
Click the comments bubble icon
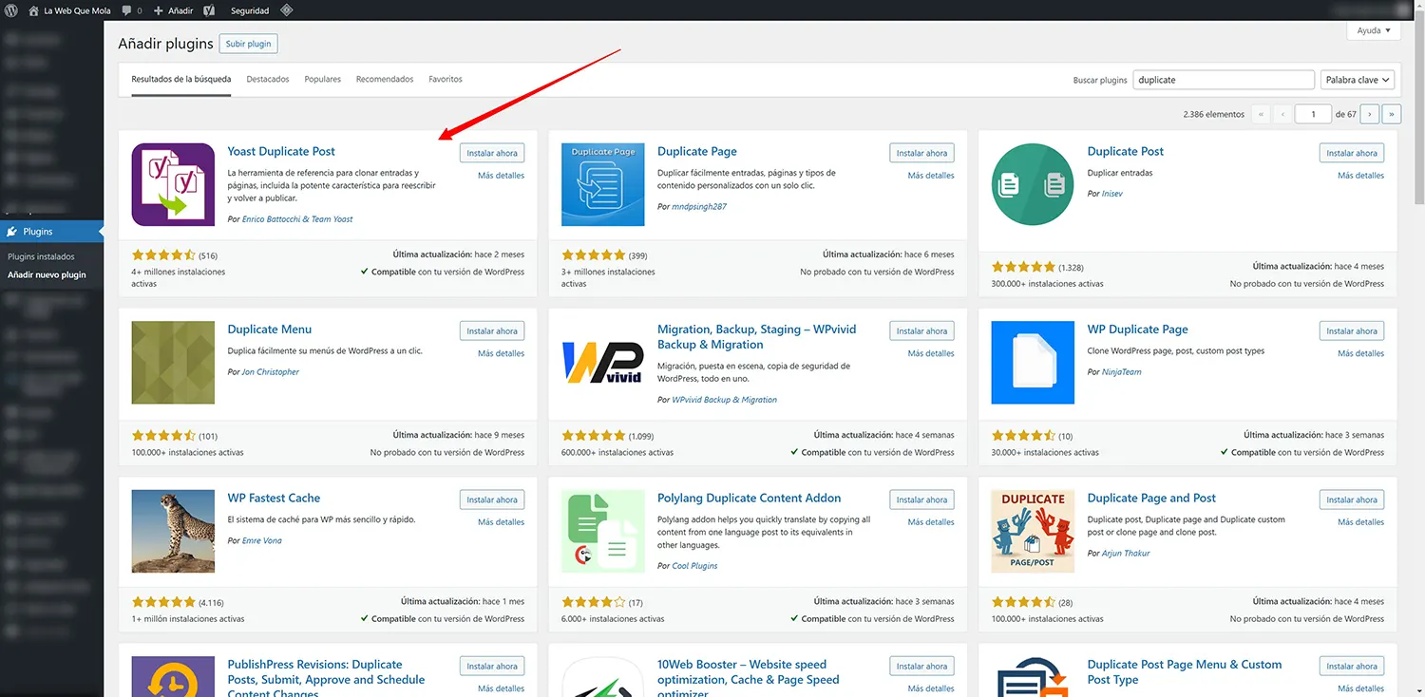[127, 10]
